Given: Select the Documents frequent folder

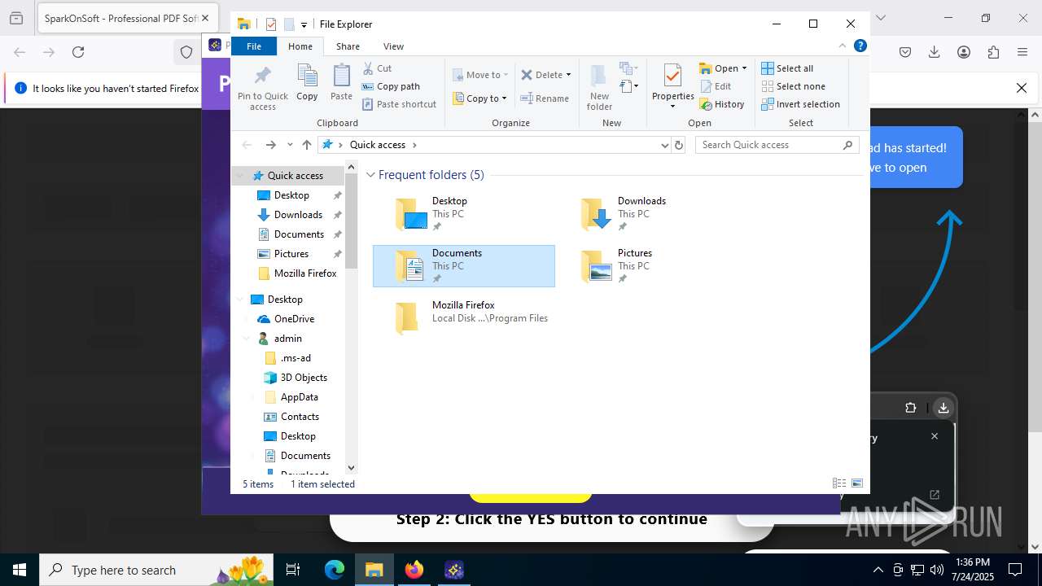Looking at the screenshot, I should (464, 266).
